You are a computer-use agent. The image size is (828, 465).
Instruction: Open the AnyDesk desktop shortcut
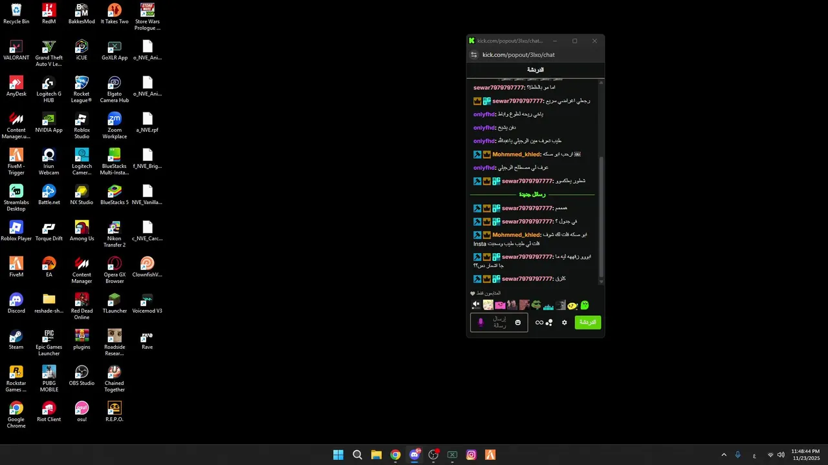tap(16, 87)
